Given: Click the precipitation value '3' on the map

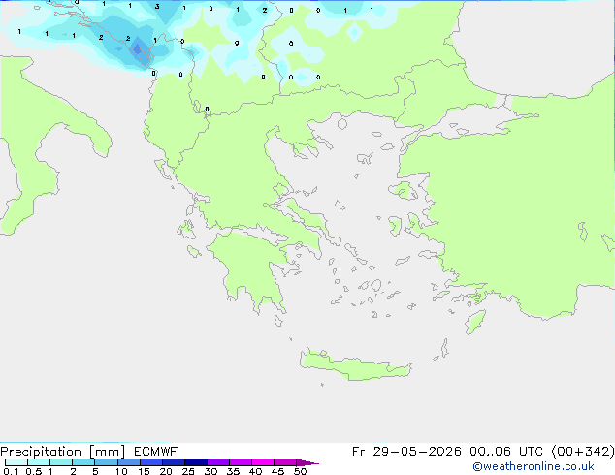Looking at the screenshot, I should coord(157,7).
